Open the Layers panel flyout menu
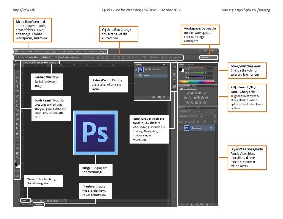The width and height of the screenshot is (283, 219). point(216,108)
